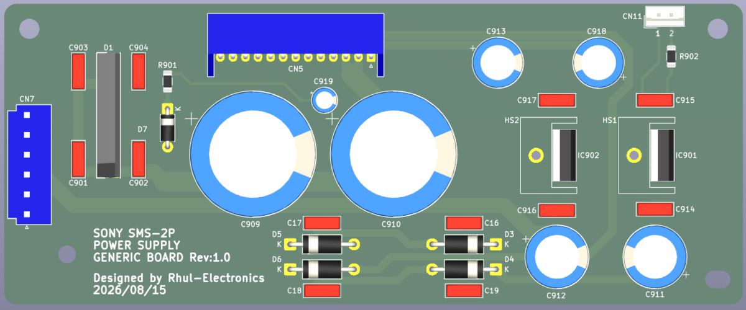
Task: Select red capacitor C17
Action: coord(323,223)
